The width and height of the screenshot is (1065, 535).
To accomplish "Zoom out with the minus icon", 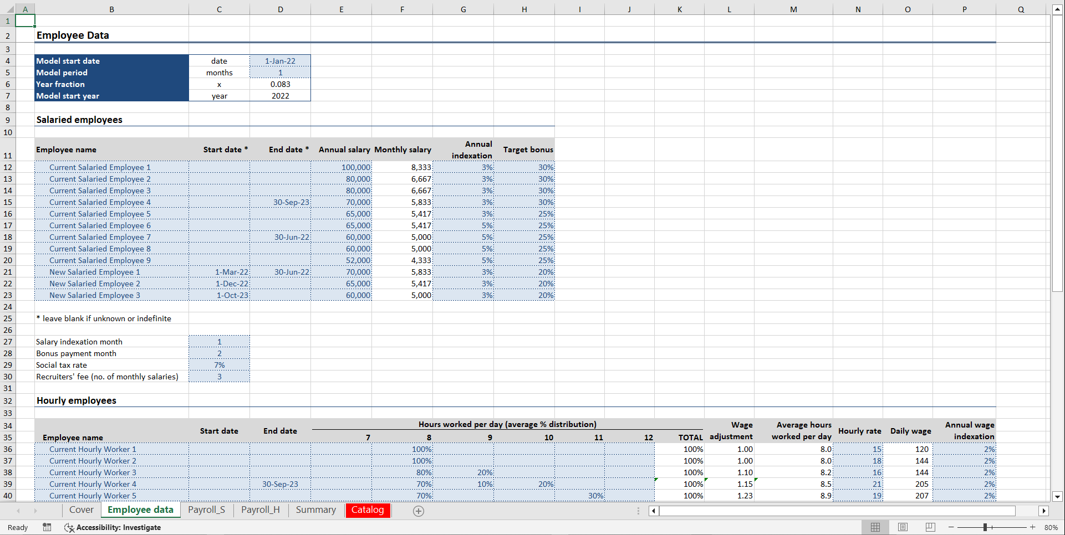I will coord(950,527).
